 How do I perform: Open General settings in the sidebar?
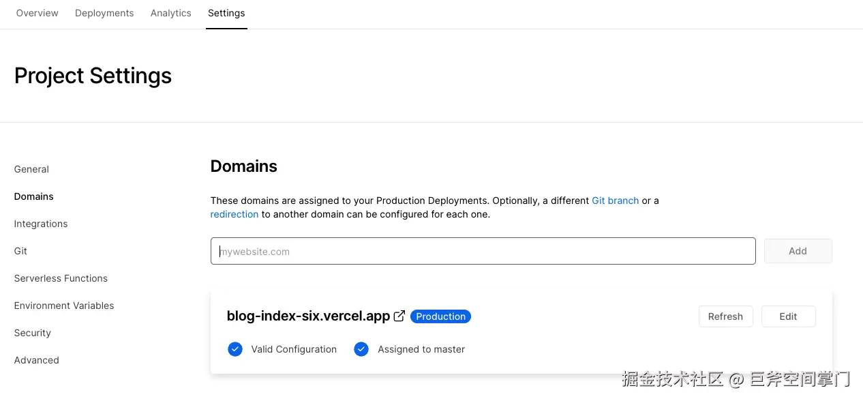click(x=31, y=169)
